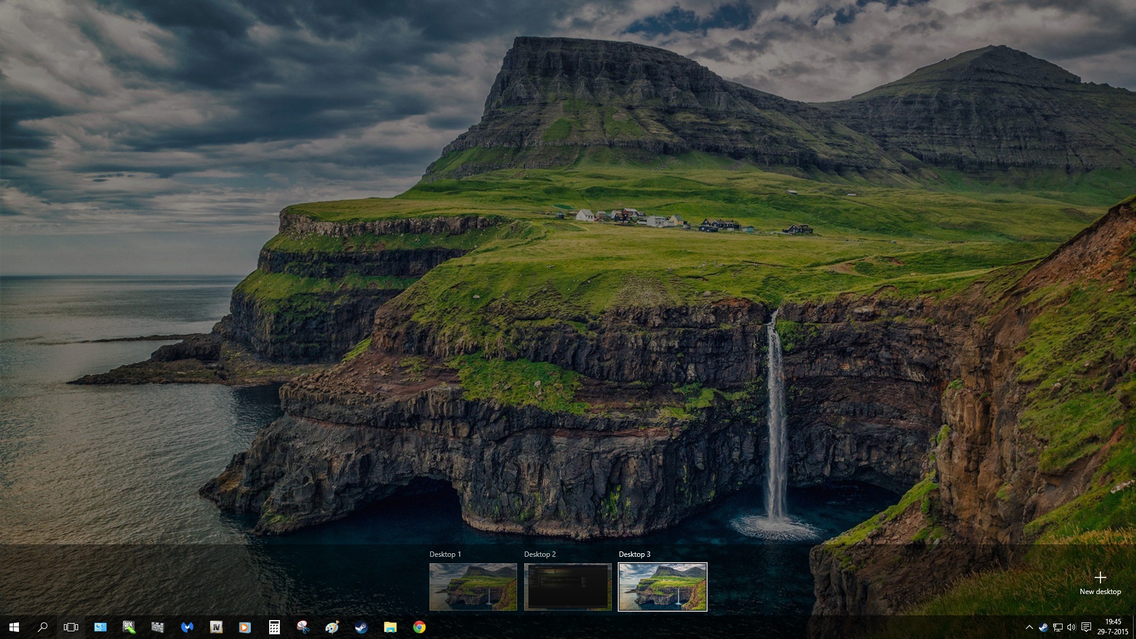The width and height of the screenshot is (1136, 639).
Task: Open the Action Center notifications icon
Action: (1086, 627)
